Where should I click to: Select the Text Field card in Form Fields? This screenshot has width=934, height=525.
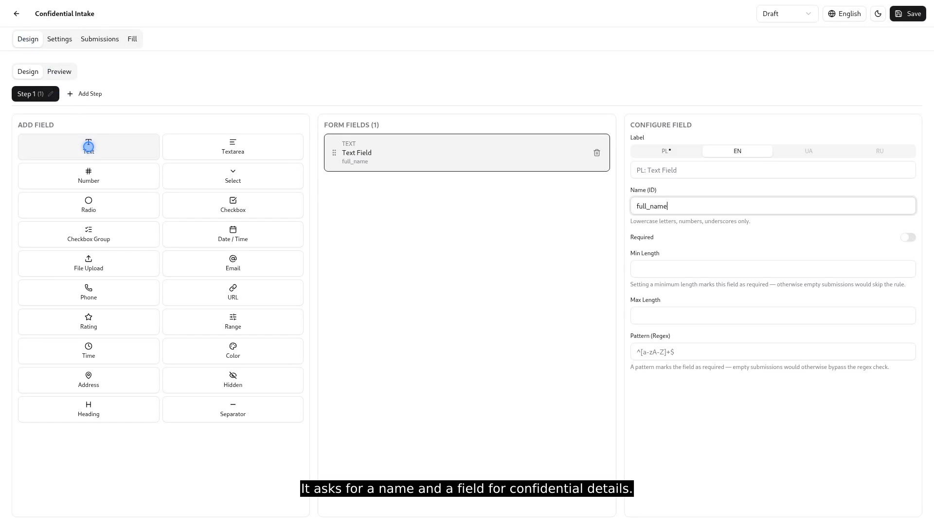[x=467, y=153]
